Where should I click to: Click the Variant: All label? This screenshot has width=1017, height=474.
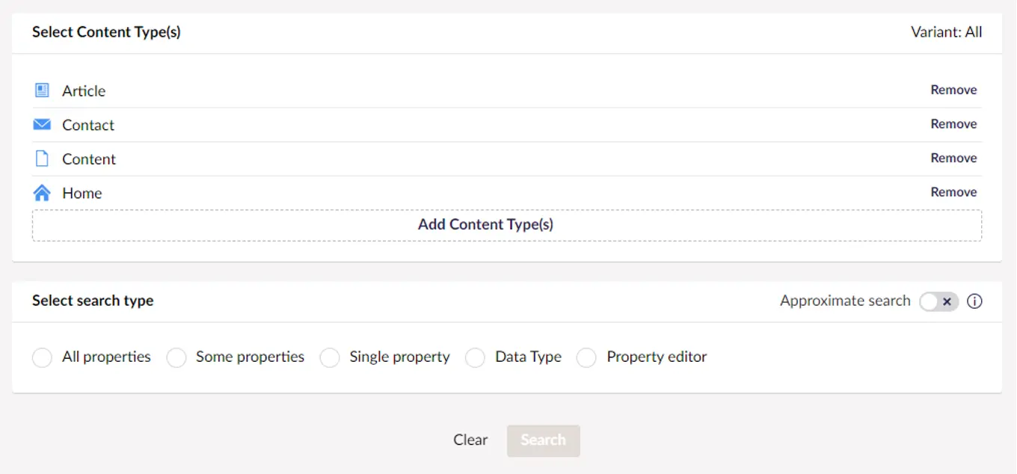[946, 32]
